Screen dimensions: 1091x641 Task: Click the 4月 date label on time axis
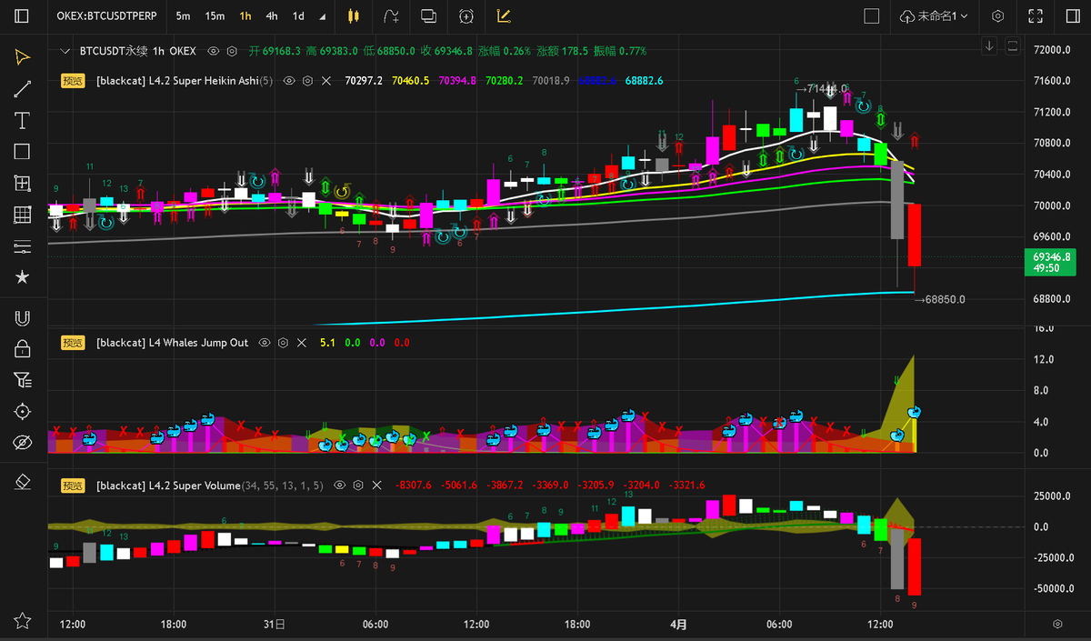click(x=678, y=625)
